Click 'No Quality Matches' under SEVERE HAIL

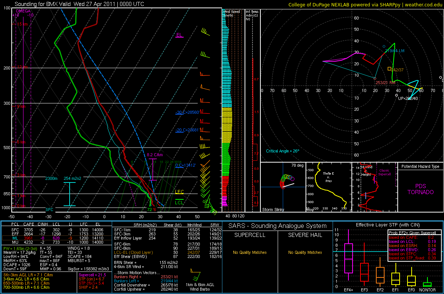(305, 252)
